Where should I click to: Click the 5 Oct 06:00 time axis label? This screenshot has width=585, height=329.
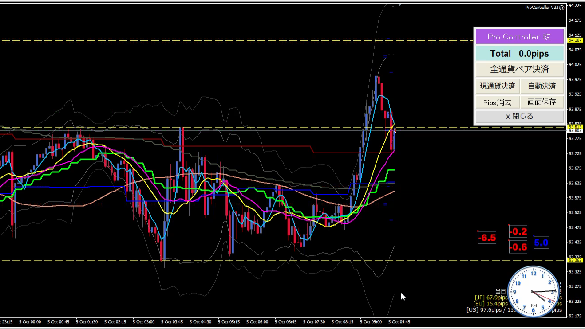coord(257,322)
